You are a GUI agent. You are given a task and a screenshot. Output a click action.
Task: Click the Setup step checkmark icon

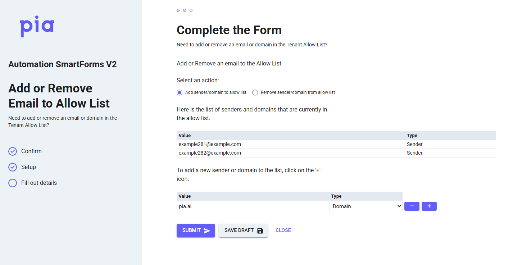pyautogui.click(x=13, y=167)
